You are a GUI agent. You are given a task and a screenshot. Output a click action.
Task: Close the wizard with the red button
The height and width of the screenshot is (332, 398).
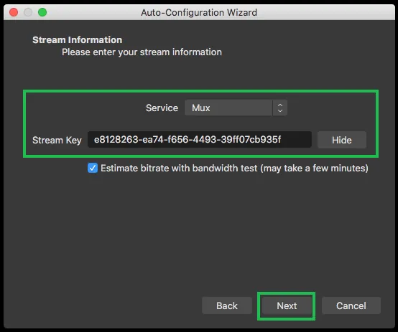[x=14, y=12]
